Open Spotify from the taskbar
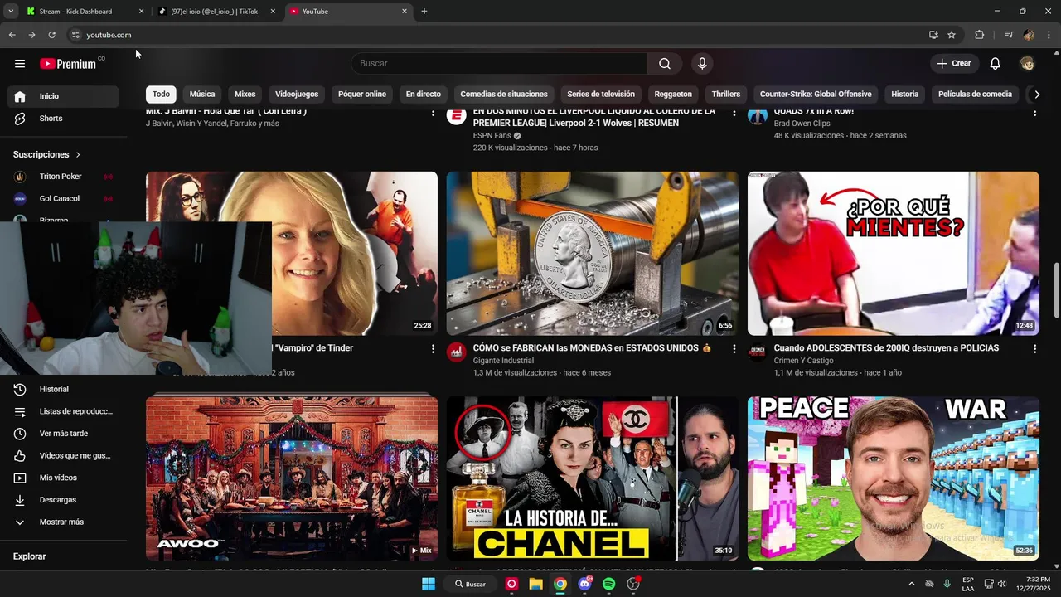The image size is (1061, 597). coord(609,584)
